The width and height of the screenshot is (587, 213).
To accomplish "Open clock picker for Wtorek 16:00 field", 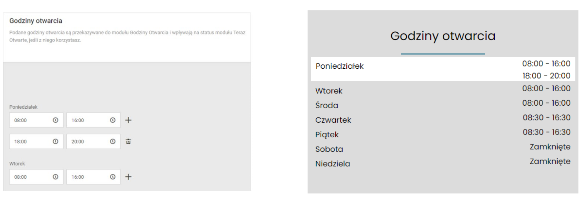I will 113,177.
